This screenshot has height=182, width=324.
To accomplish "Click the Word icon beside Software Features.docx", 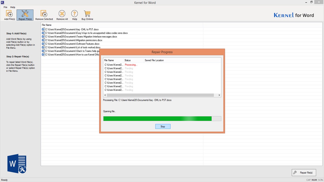I will coord(43,44).
